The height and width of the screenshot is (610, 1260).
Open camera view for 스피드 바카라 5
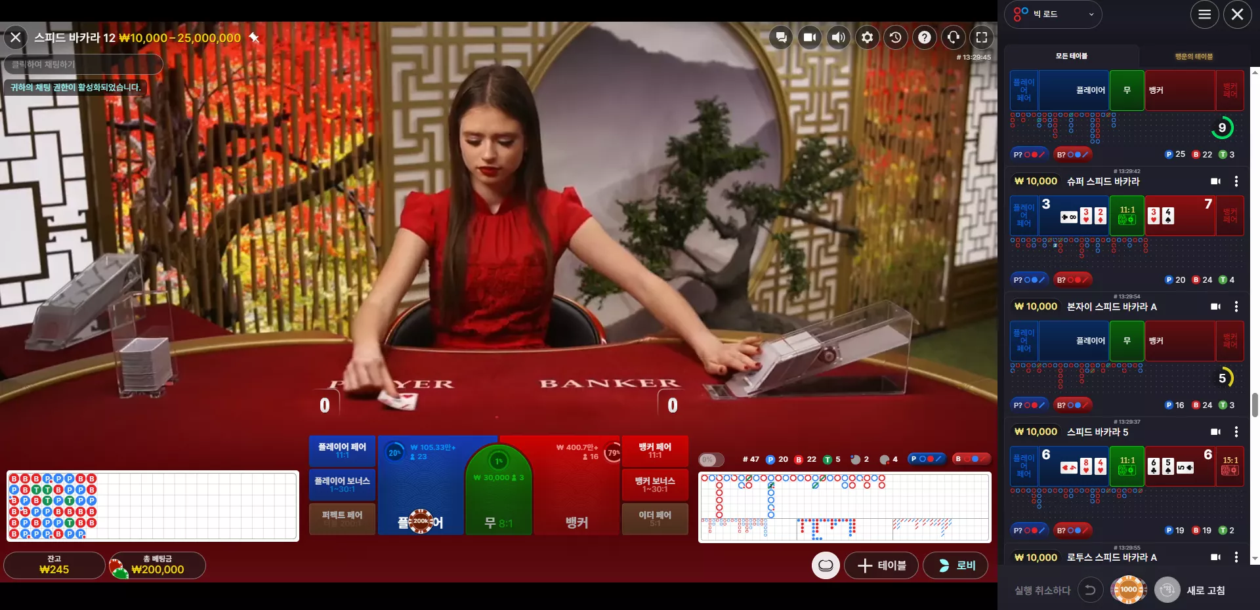[1215, 432]
